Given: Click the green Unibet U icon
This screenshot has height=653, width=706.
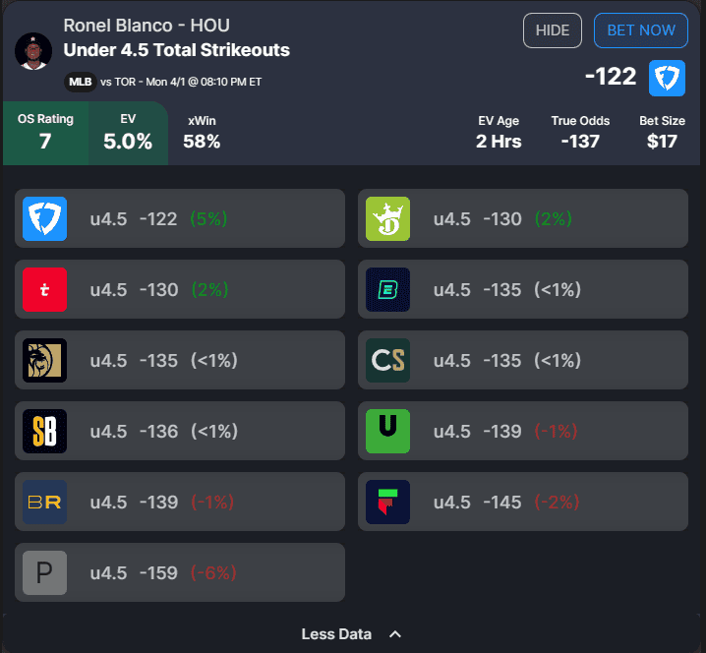Looking at the screenshot, I should 387,431.
